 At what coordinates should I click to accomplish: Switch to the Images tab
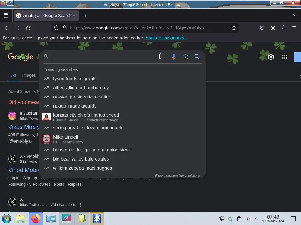29,75
